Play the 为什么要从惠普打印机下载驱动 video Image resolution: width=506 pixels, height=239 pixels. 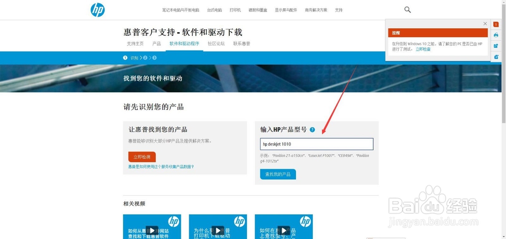point(218,230)
